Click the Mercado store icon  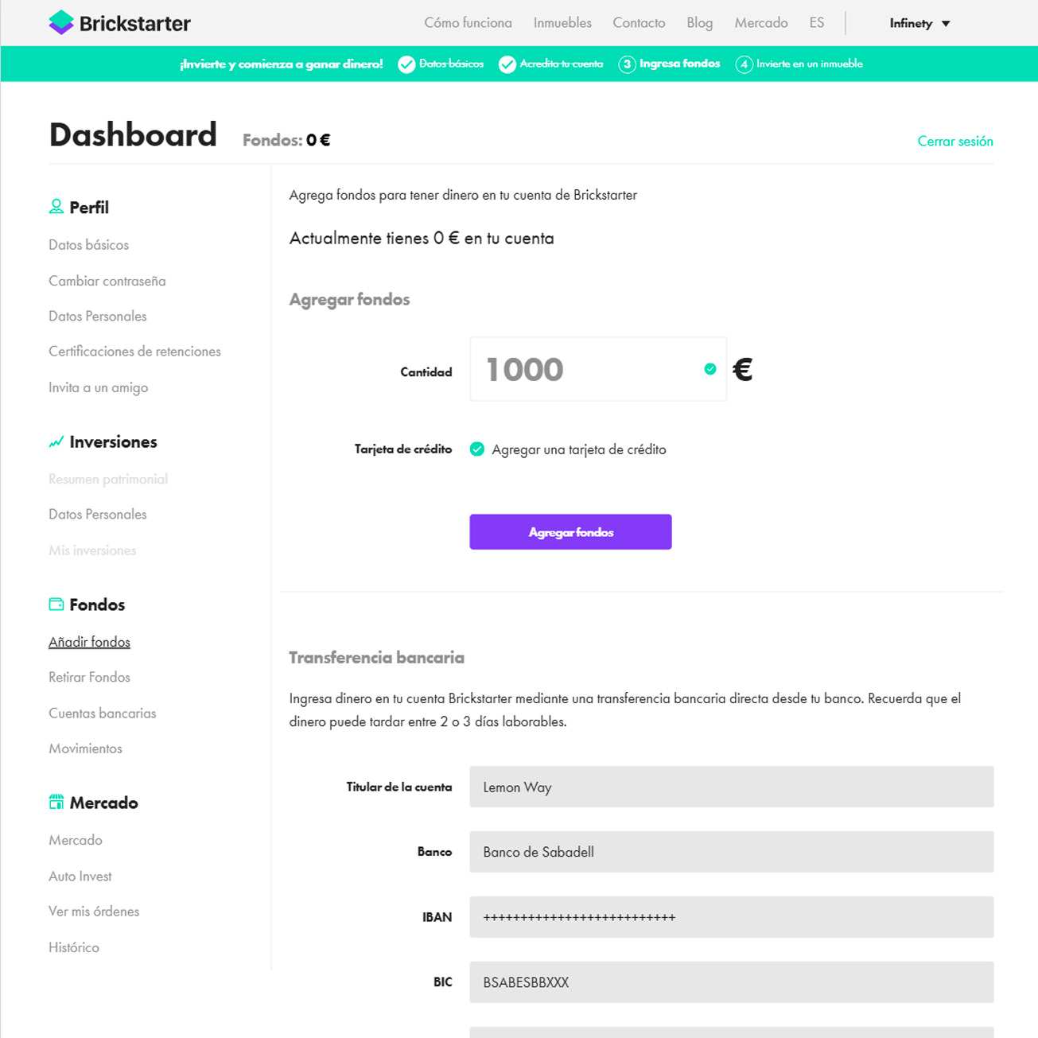coord(56,803)
